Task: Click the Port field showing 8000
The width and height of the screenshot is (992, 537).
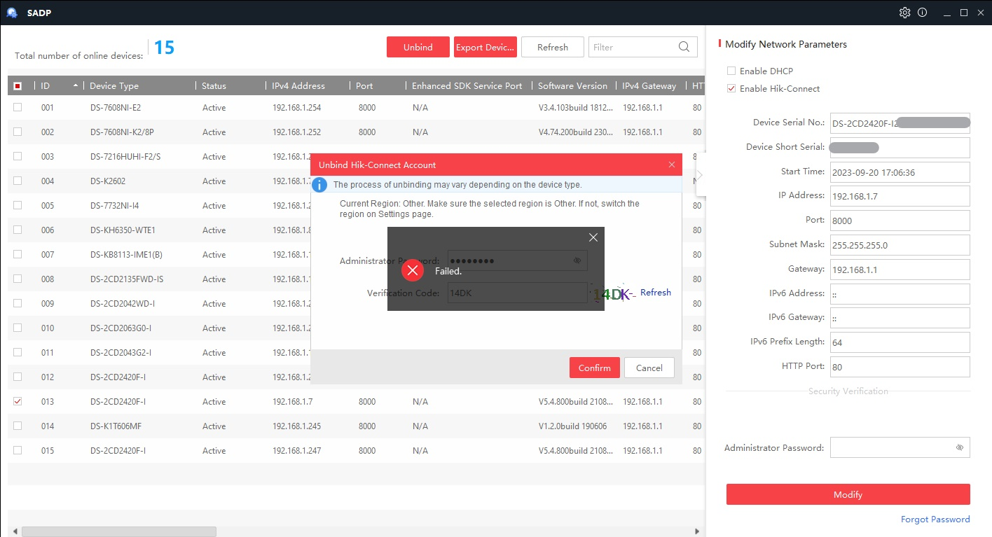Action: (x=900, y=221)
